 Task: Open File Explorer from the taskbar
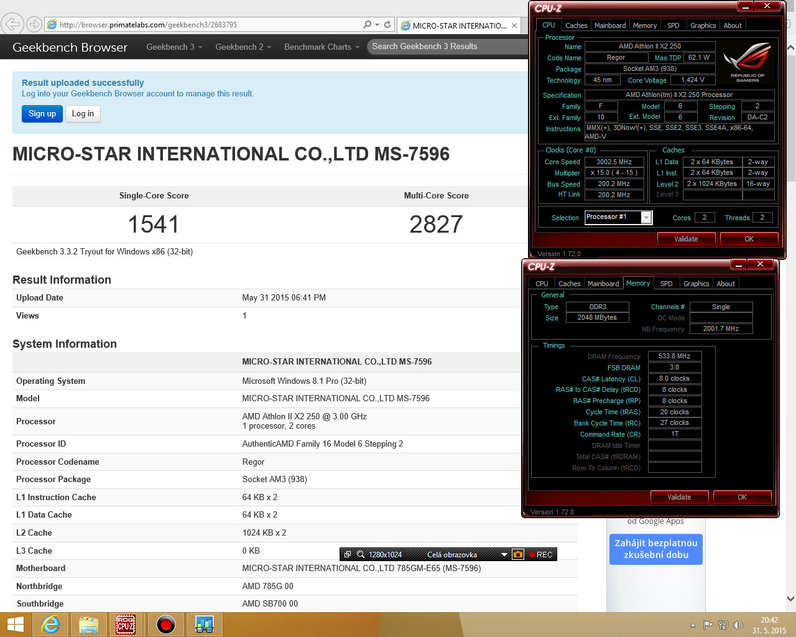point(89,625)
